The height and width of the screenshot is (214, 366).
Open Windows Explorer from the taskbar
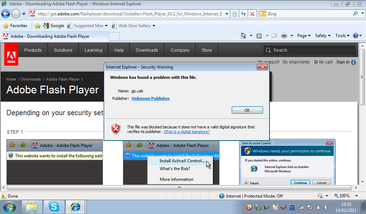coord(32,207)
